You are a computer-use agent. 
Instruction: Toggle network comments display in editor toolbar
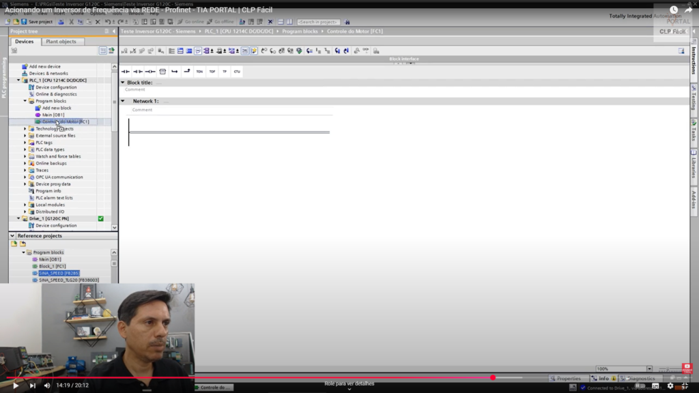245,51
